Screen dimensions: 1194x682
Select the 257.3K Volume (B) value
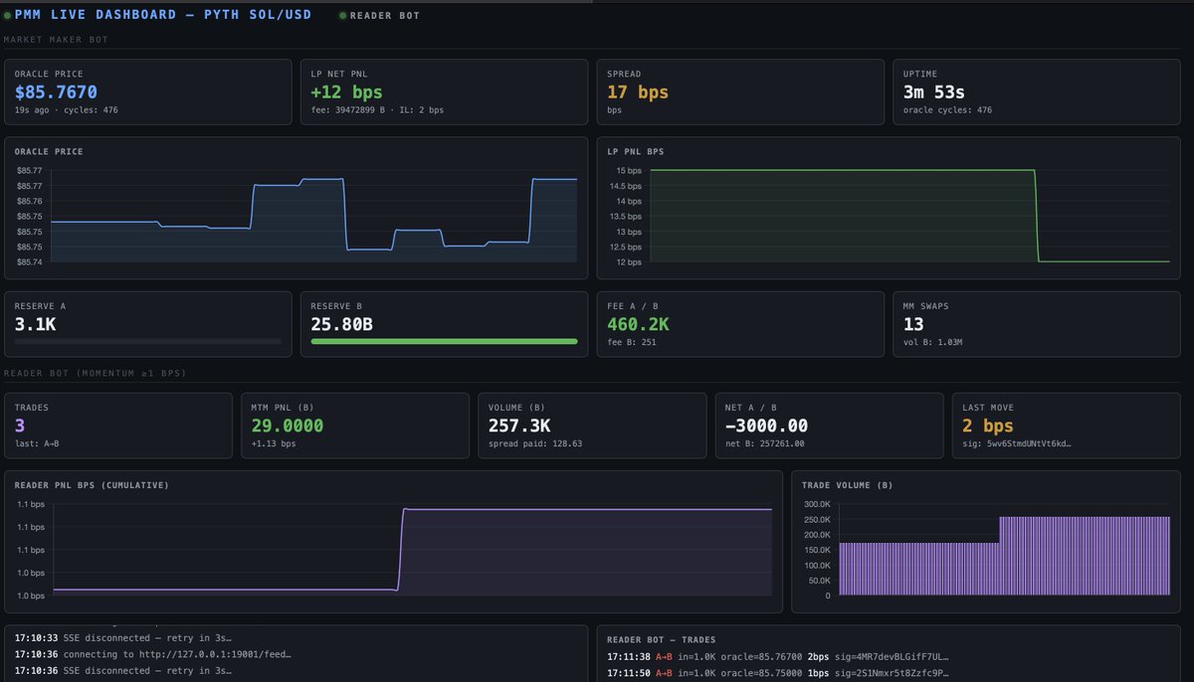tap(518, 426)
